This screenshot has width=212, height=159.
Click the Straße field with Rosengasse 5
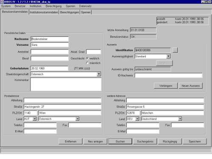tap(165, 107)
